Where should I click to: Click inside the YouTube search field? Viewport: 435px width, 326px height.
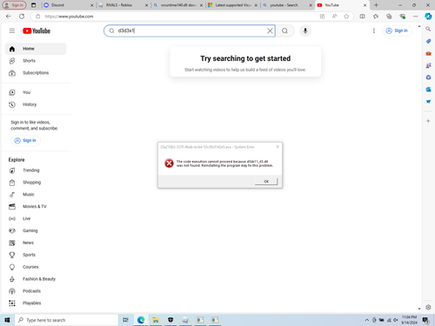(x=190, y=30)
